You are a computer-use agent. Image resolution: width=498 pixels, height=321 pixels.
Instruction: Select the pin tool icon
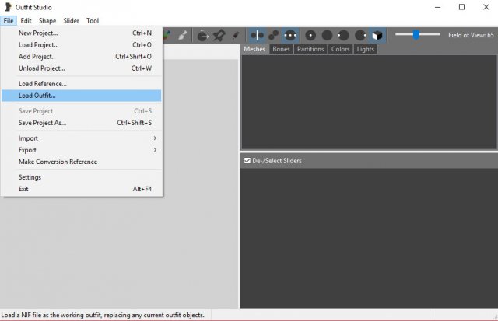click(x=219, y=35)
